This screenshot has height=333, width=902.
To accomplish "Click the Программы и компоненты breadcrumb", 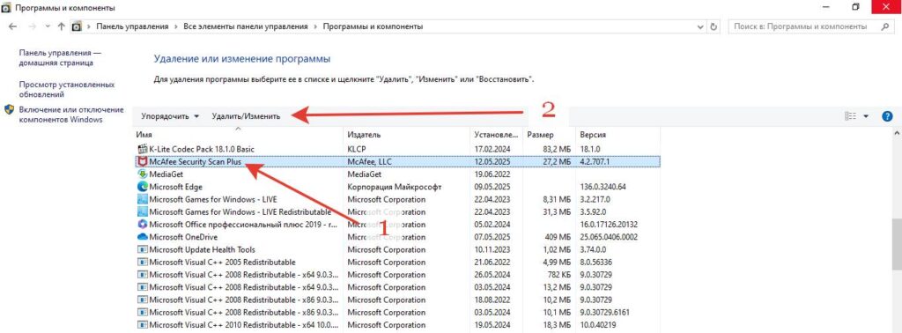I will 373,26.
